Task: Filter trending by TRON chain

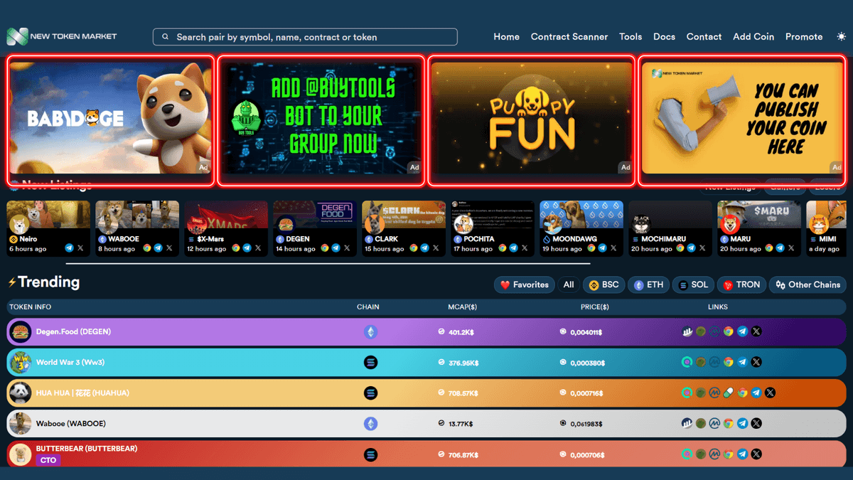Action: pyautogui.click(x=741, y=284)
